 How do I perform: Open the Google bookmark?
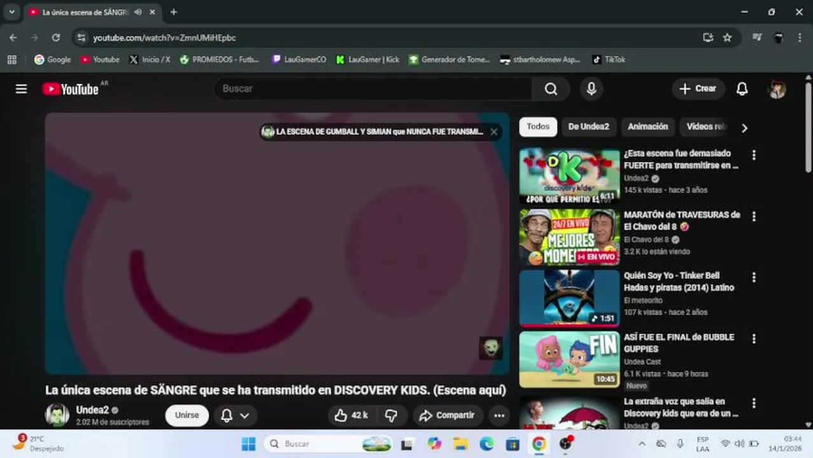52,59
